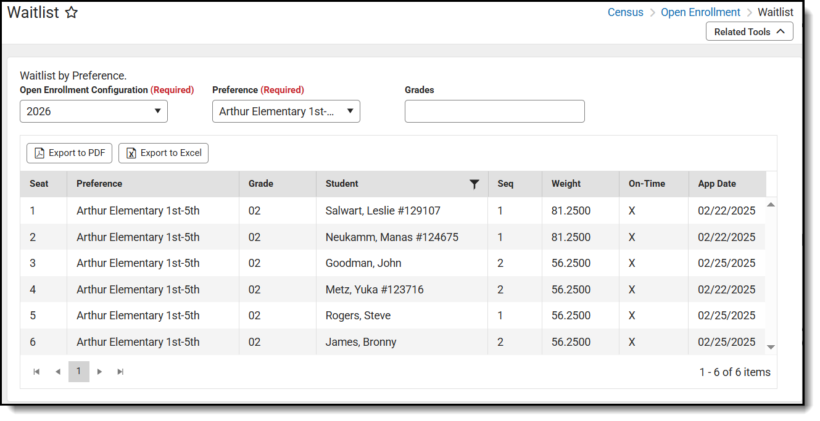Go to previous page arrow
Image resolution: width=820 pixels, height=421 pixels.
tap(58, 372)
